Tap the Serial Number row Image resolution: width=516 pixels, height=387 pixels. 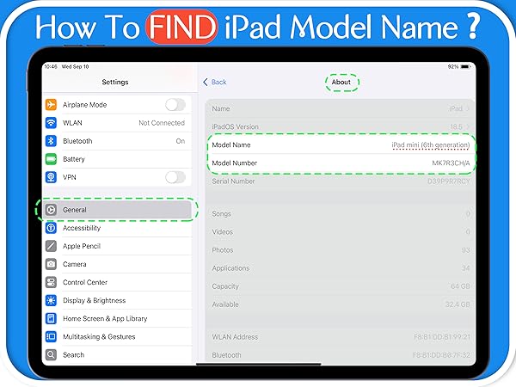(341, 181)
